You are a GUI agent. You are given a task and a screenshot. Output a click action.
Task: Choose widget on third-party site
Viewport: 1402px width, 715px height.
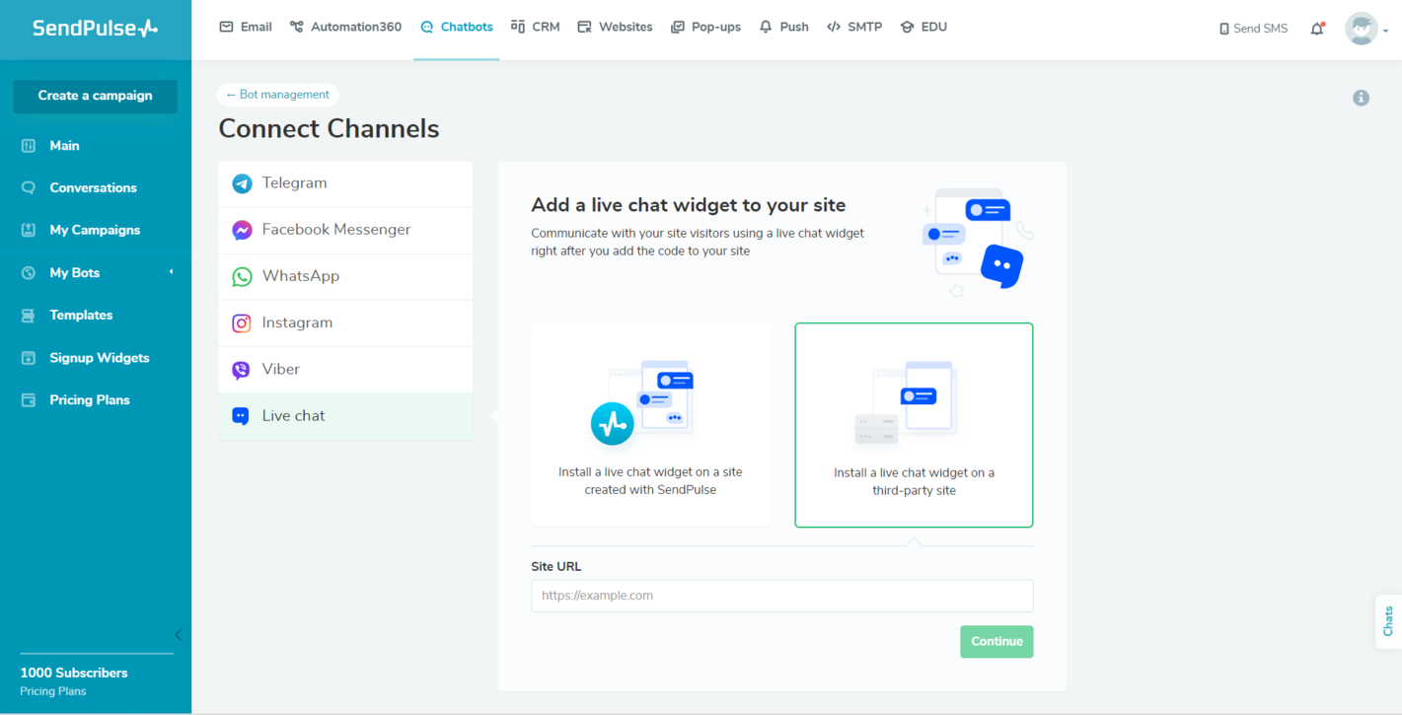pos(914,425)
